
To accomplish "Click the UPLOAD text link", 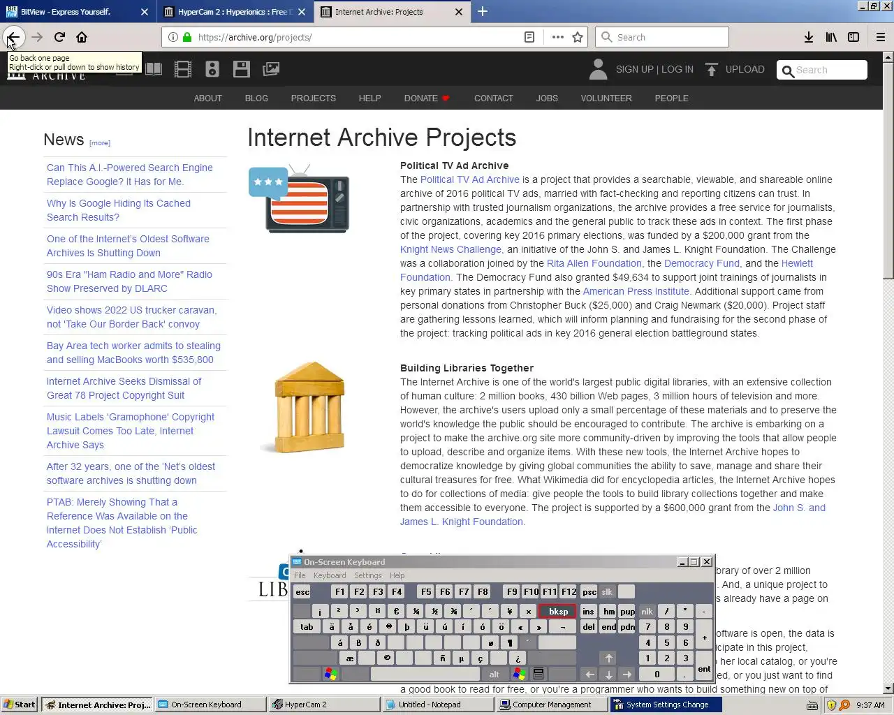I will (x=745, y=69).
